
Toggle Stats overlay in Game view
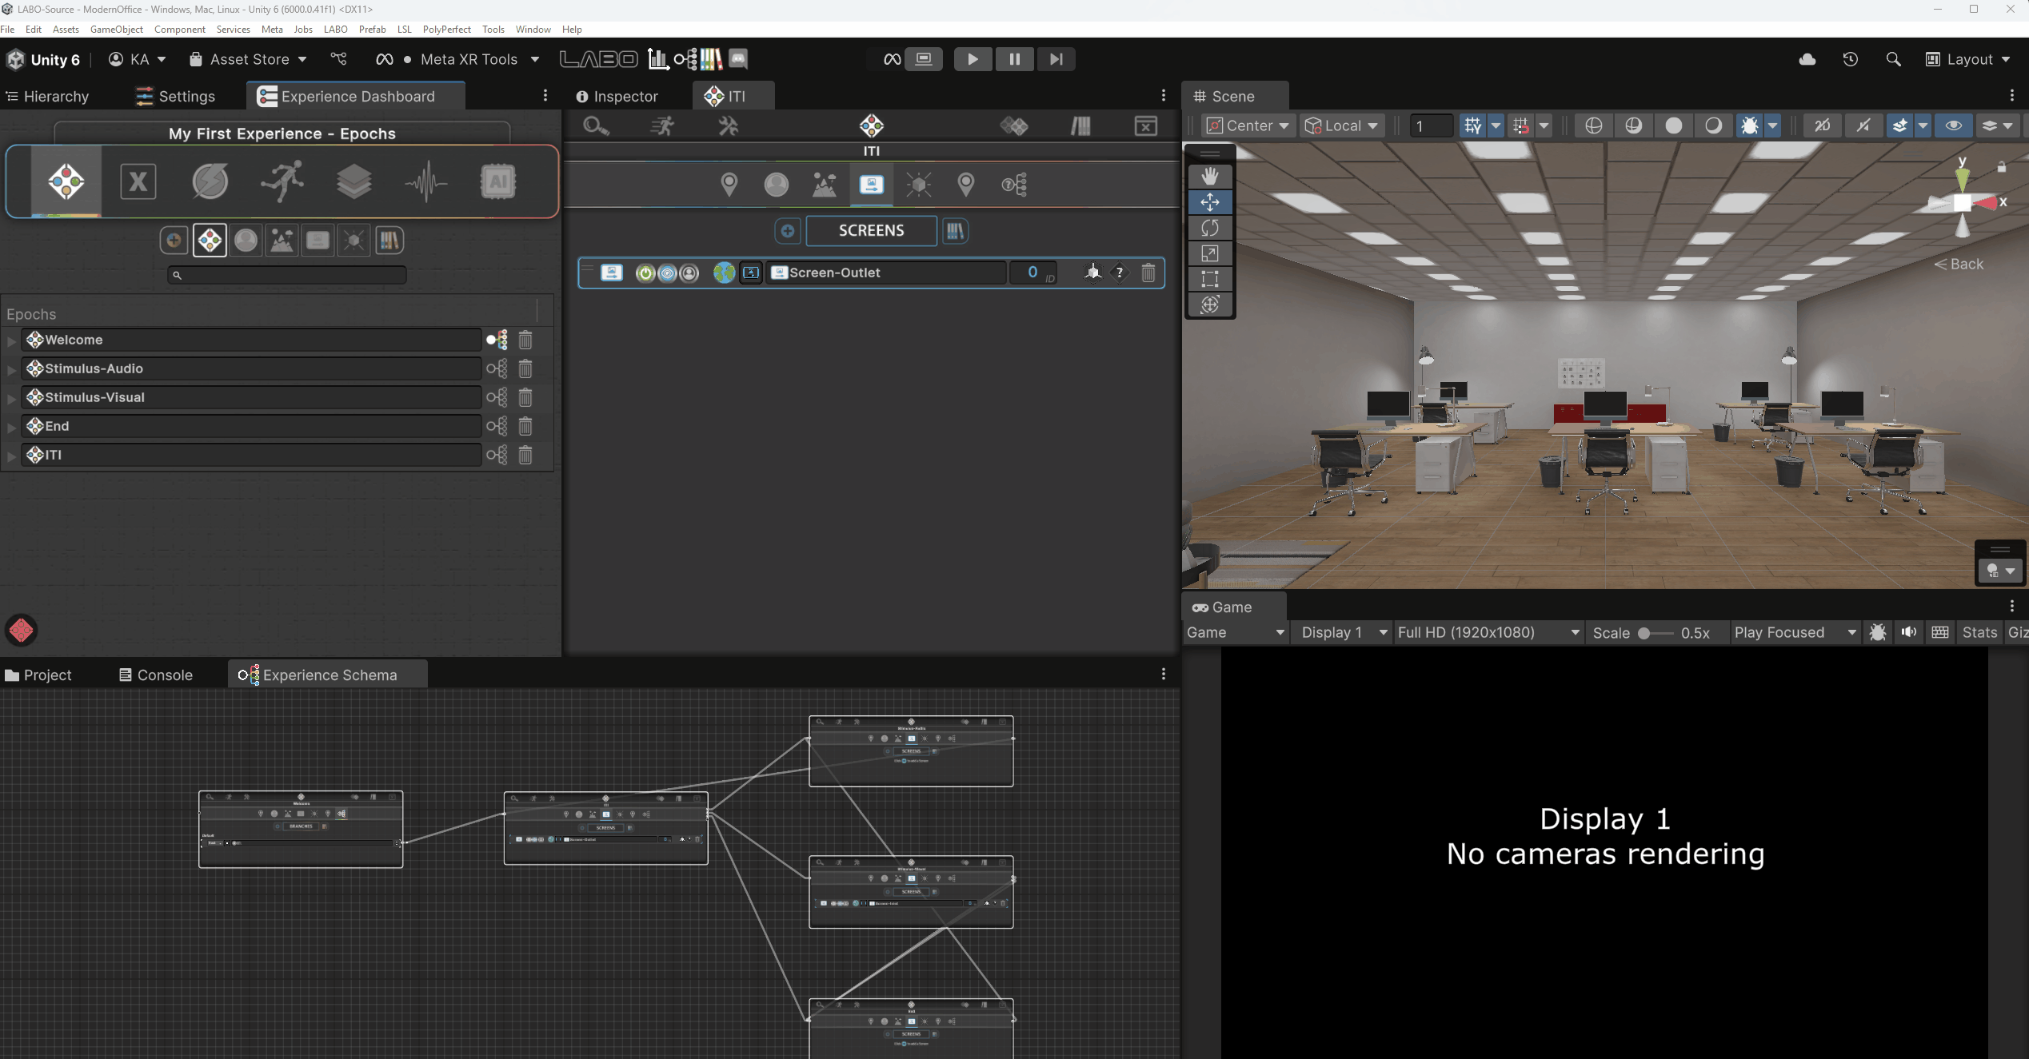1979,632
